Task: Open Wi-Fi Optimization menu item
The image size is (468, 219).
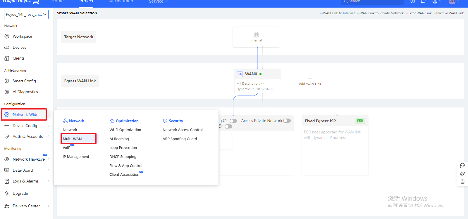Action: click(x=125, y=130)
